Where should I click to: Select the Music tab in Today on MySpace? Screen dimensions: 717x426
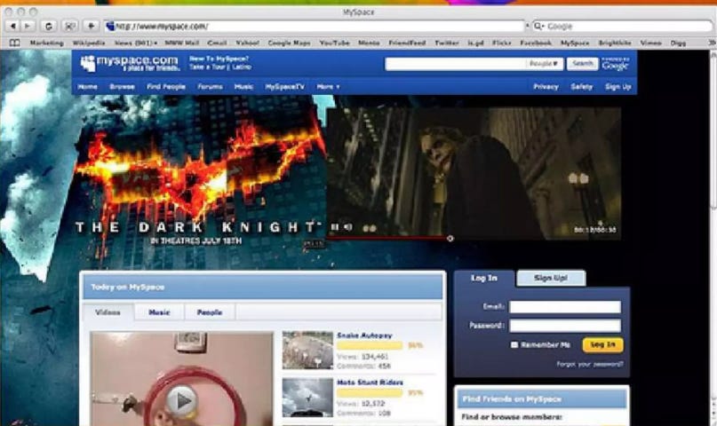pyautogui.click(x=159, y=312)
